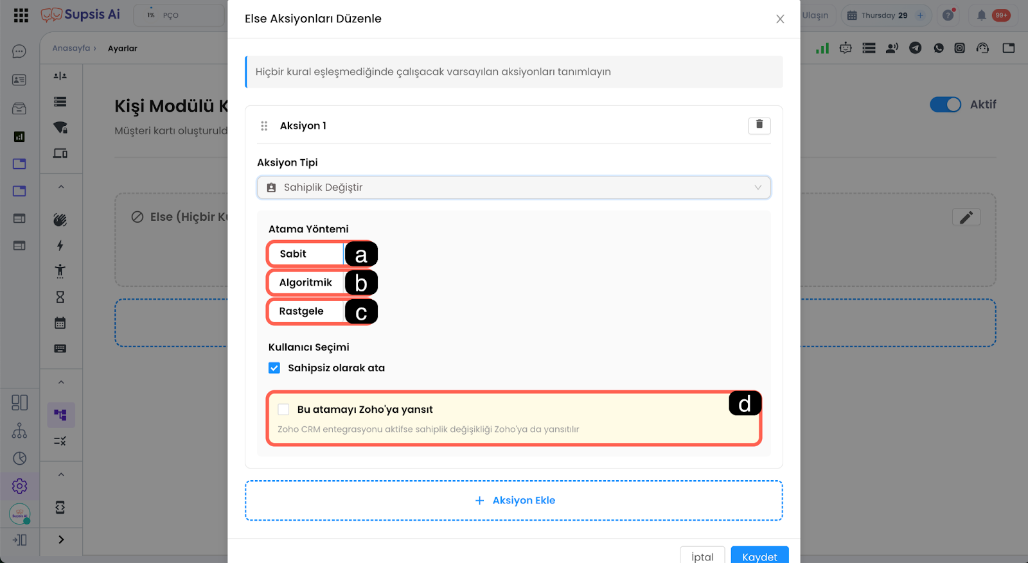Select the Algoritmik assignment method
This screenshot has width=1028, height=563.
pyautogui.click(x=306, y=282)
